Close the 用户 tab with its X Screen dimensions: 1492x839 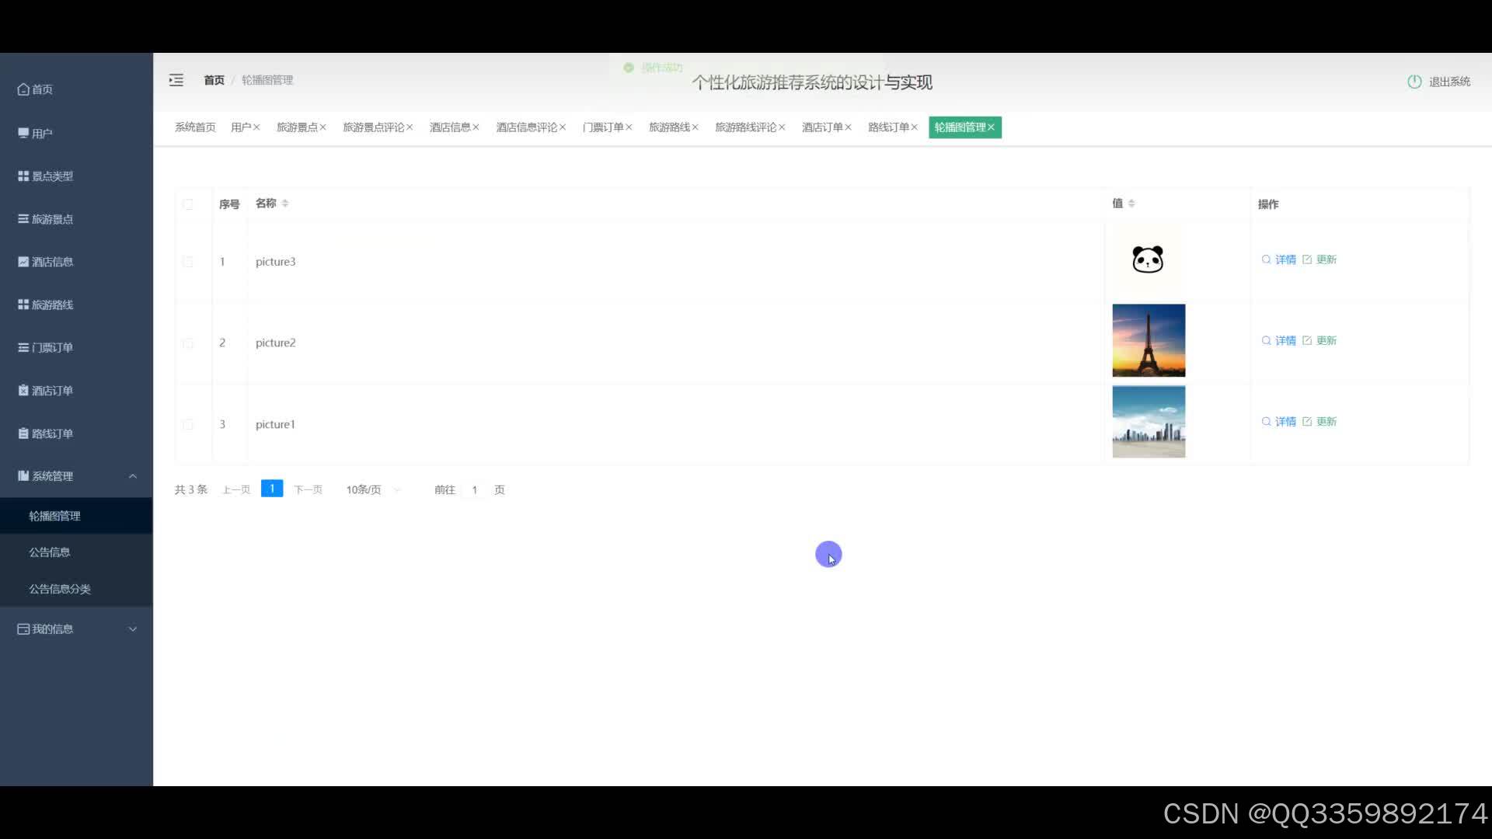tap(256, 127)
